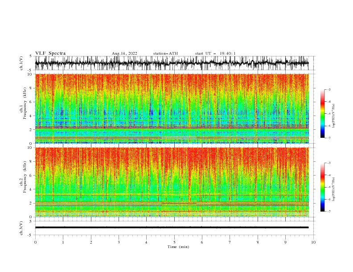Click time axis tick label "0"
This screenshot has height=272, width=353.
[x=35, y=242]
